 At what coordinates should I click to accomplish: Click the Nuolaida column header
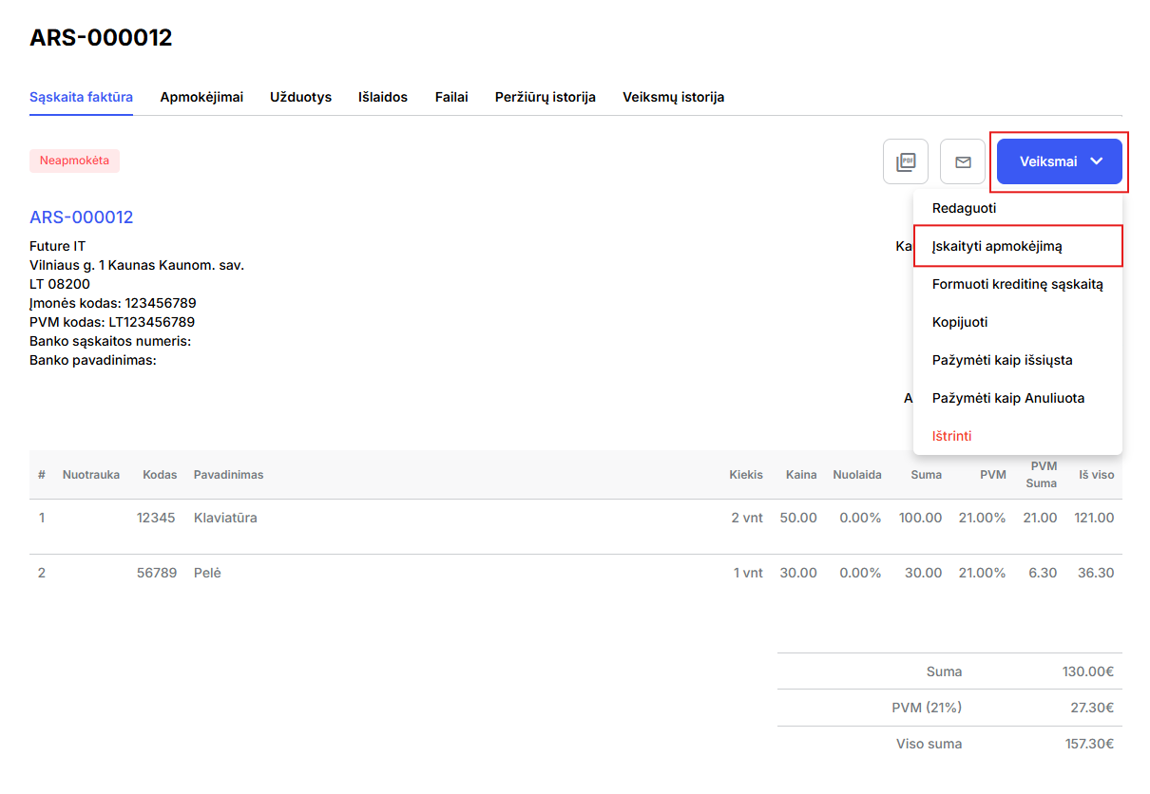857,474
